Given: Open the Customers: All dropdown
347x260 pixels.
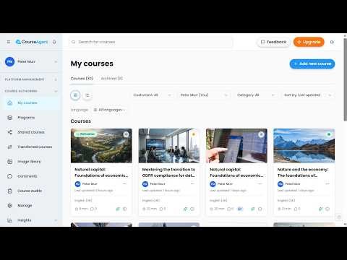Looking at the screenshot, I should pos(152,95).
